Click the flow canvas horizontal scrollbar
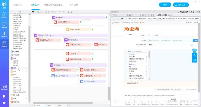201x107 pixels. (x=63, y=103)
